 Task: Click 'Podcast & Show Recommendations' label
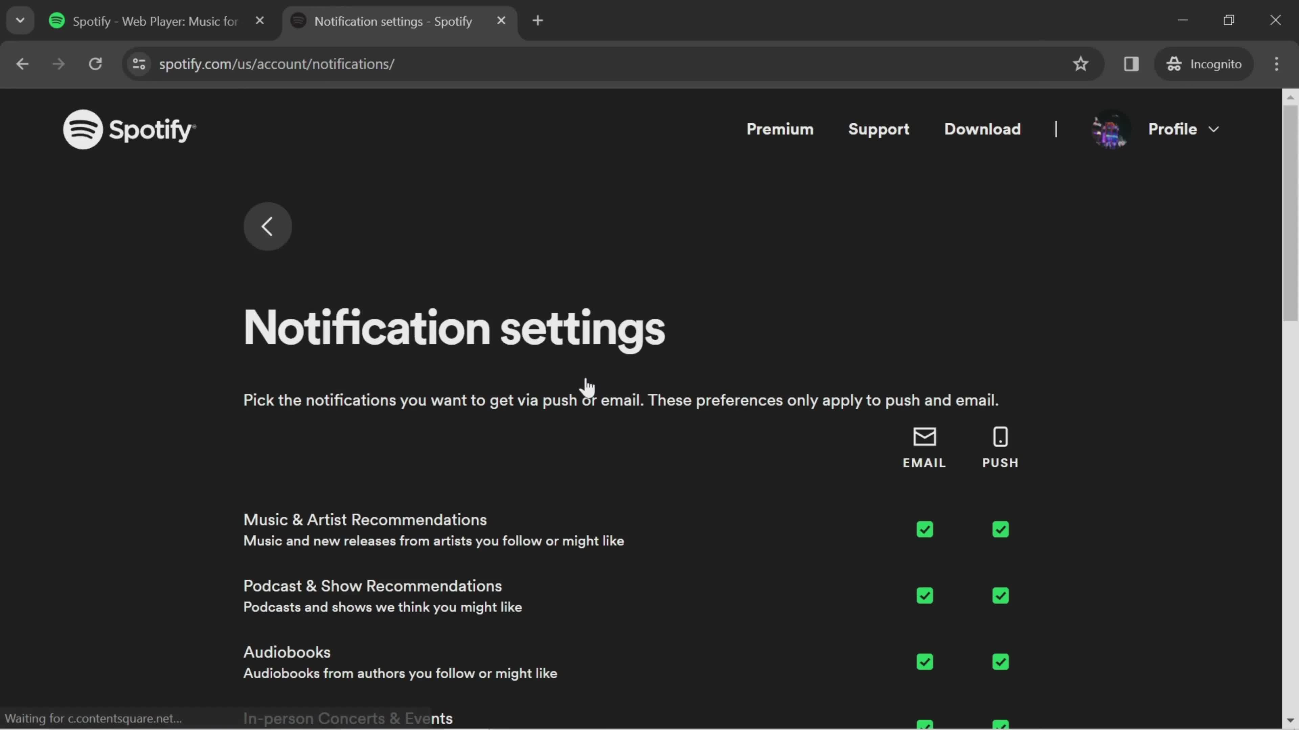click(373, 586)
